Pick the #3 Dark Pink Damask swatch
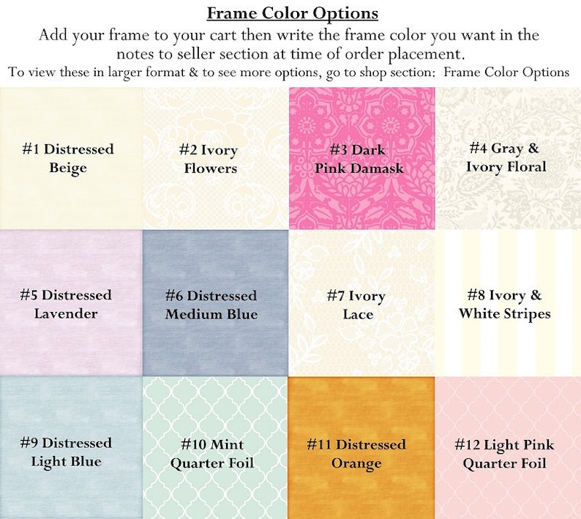581x519 pixels. (x=362, y=158)
